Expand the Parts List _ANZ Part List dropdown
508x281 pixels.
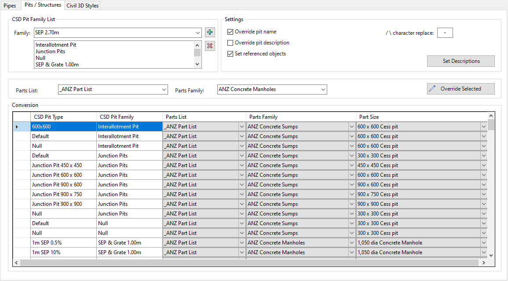pyautogui.click(x=164, y=89)
